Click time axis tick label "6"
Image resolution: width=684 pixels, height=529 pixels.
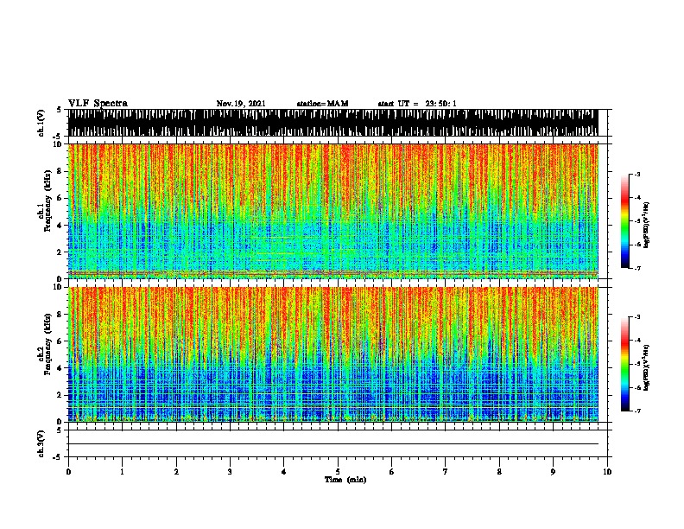click(x=391, y=472)
